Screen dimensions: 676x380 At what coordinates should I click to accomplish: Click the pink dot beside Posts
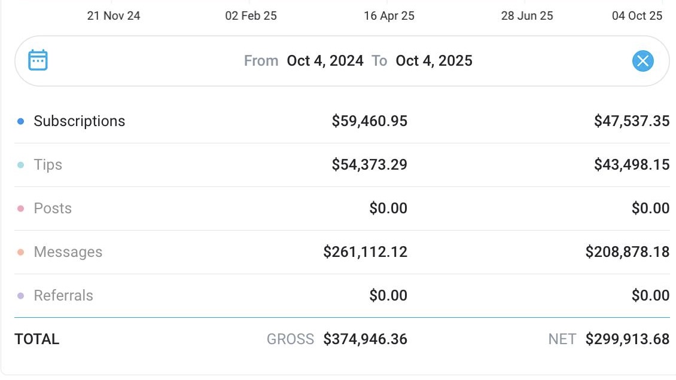tap(20, 209)
